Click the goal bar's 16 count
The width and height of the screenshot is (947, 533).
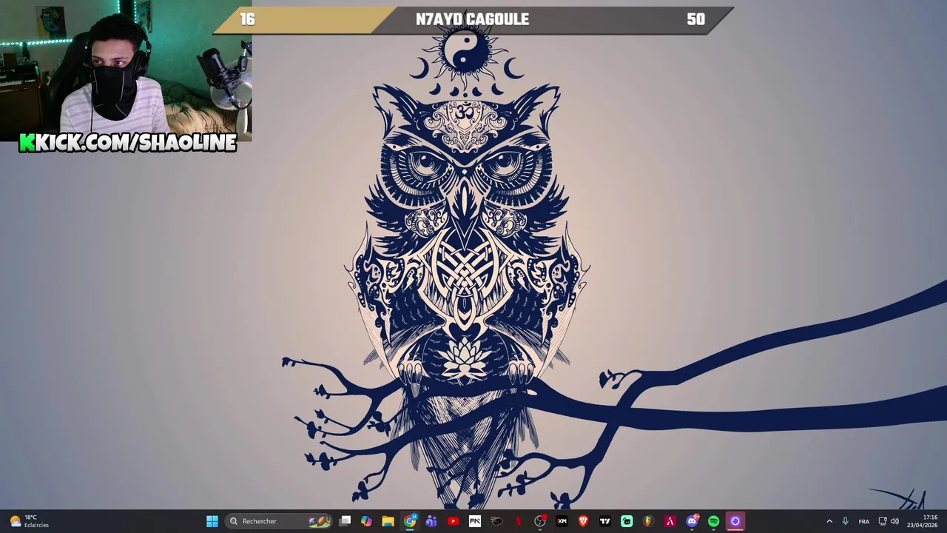(247, 19)
